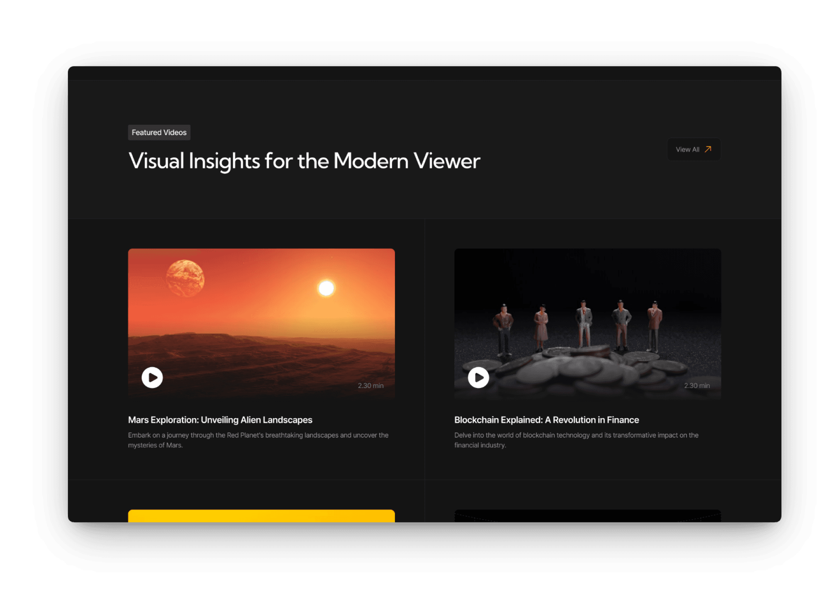Screen dimensions: 834x590
Task: Click the Mars video description text
Action: click(x=258, y=440)
